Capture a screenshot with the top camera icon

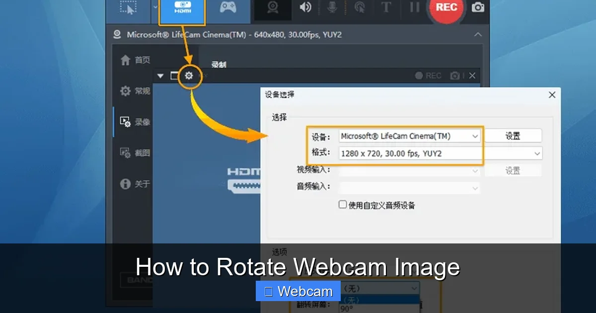click(478, 7)
